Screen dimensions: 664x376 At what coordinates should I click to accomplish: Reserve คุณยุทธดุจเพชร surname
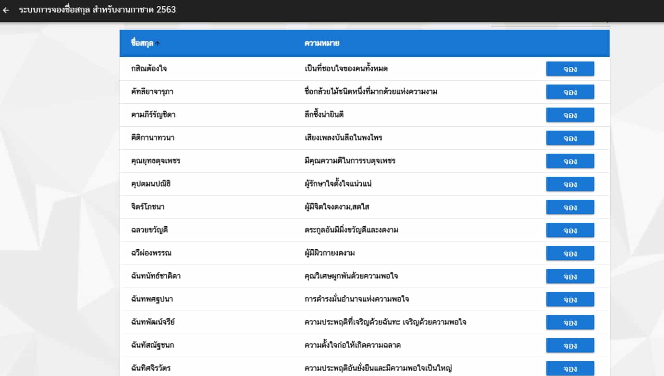click(570, 161)
